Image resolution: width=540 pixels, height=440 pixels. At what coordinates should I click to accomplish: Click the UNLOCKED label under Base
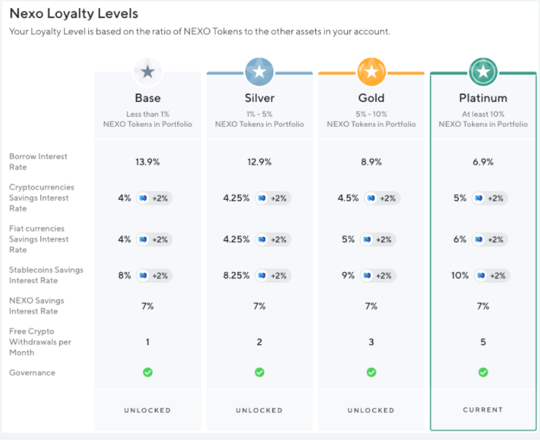point(147,410)
